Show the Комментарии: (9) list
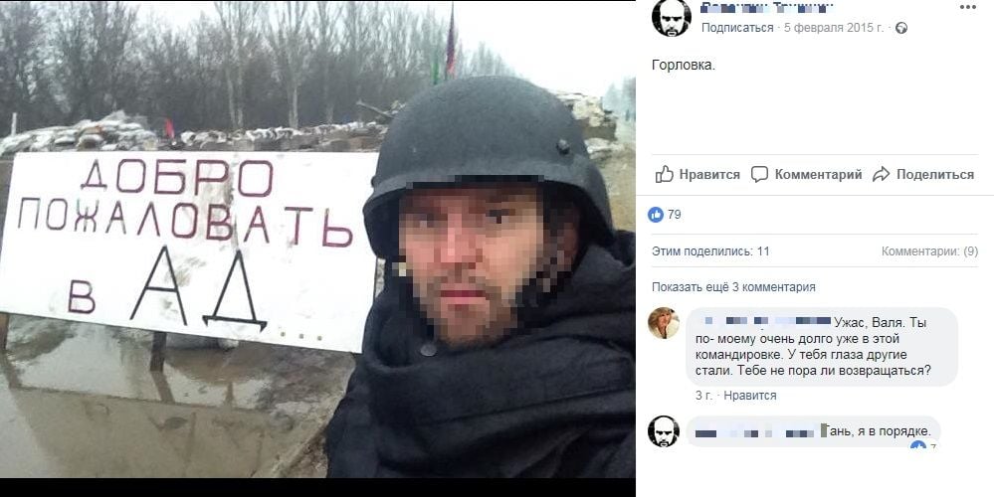This screenshot has height=497, width=994. pyautogui.click(x=929, y=251)
